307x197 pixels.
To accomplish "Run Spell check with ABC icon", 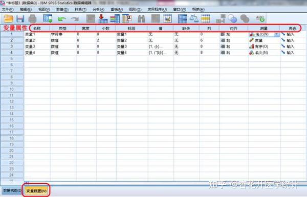I will click(x=260, y=18).
